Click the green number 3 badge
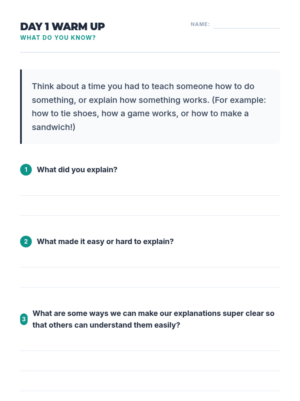300x401 pixels. 24,319
